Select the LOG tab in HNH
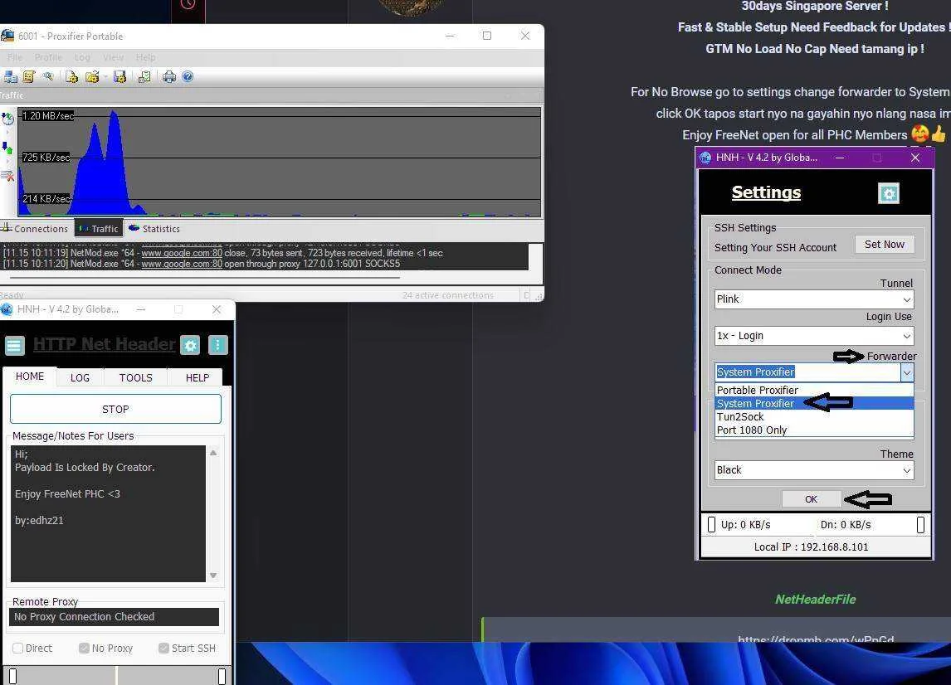 (x=80, y=377)
